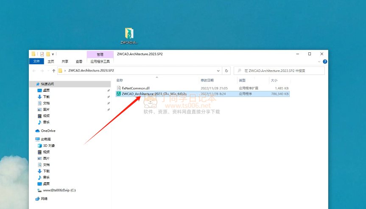Screen dimensions: 366x209
Task: Sort files by 修改日期 column header
Action: click(207, 80)
